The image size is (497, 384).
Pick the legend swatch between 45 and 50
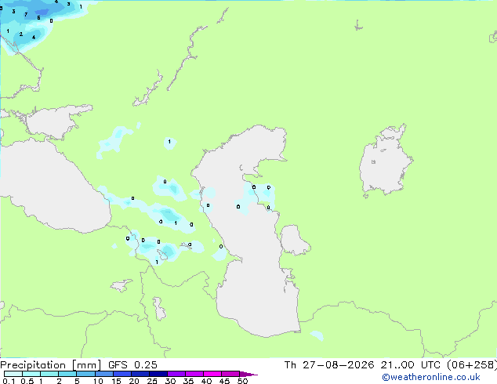[230, 374]
